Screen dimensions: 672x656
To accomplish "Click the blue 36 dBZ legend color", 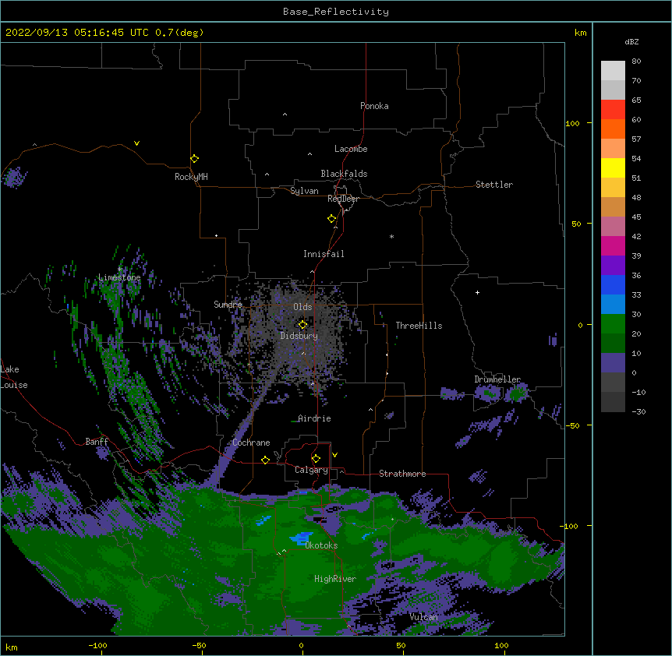I will click(613, 284).
